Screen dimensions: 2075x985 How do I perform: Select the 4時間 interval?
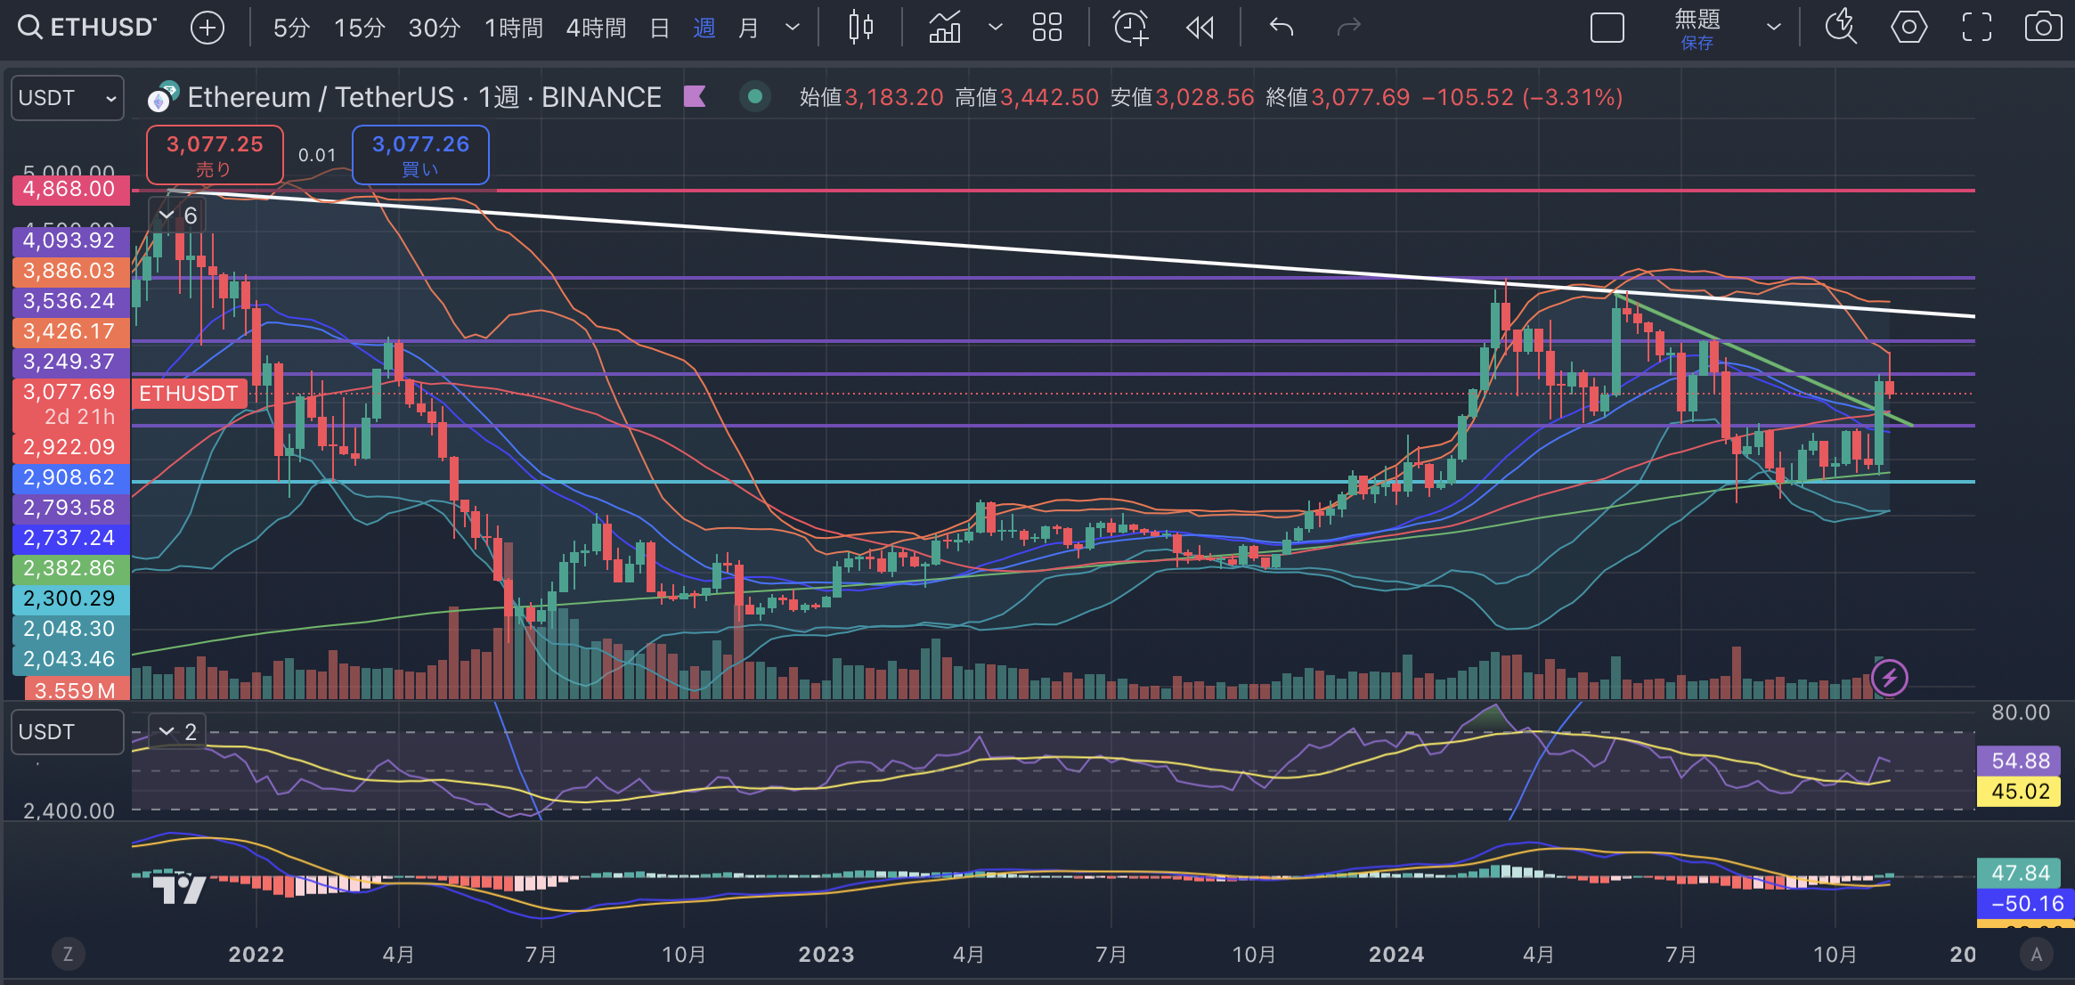click(596, 28)
